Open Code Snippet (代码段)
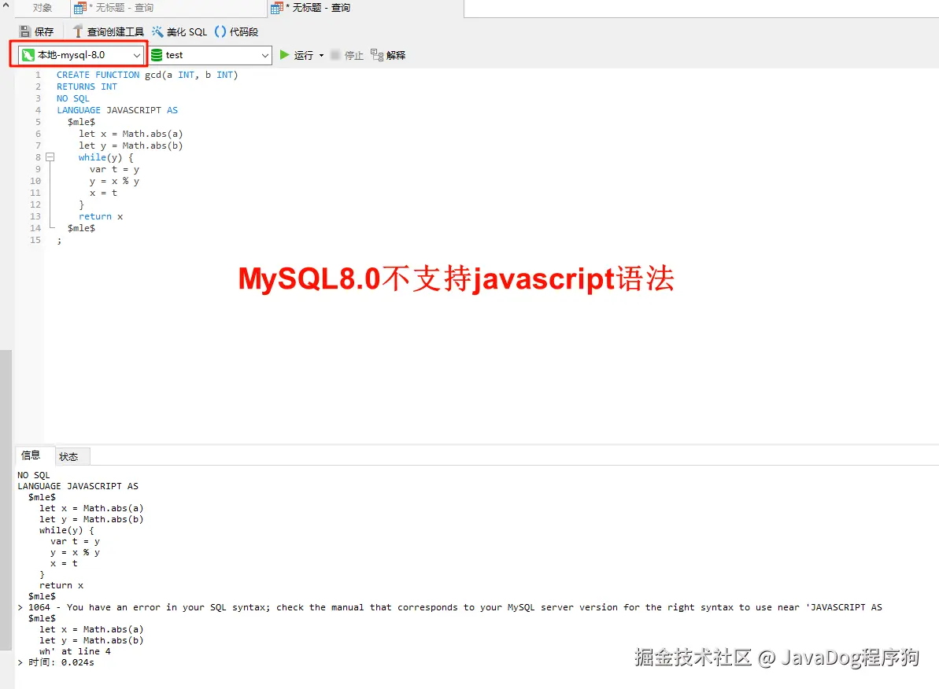The width and height of the screenshot is (939, 689). tap(236, 31)
